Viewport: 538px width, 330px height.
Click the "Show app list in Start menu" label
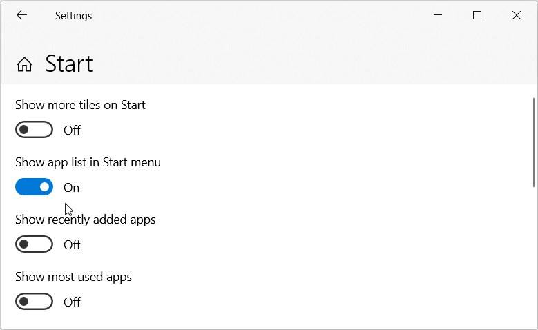88,162
